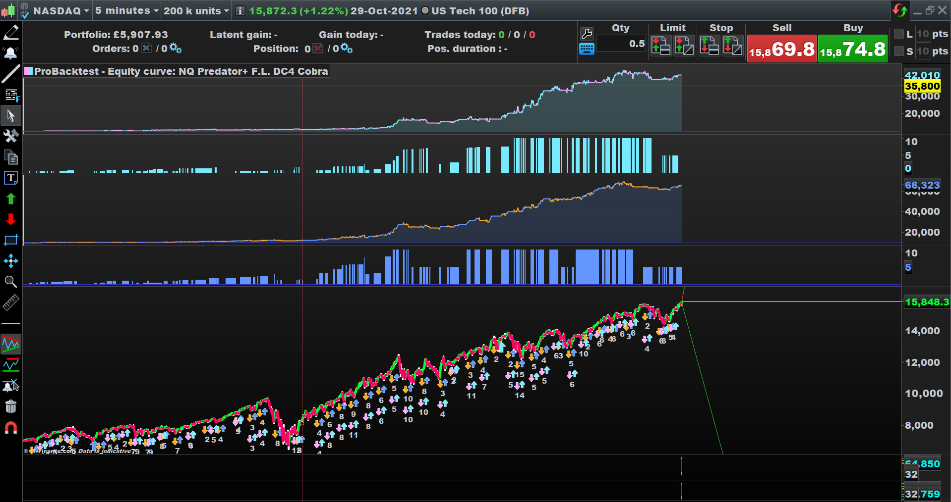Pick the green up arrow tool

tap(11, 199)
